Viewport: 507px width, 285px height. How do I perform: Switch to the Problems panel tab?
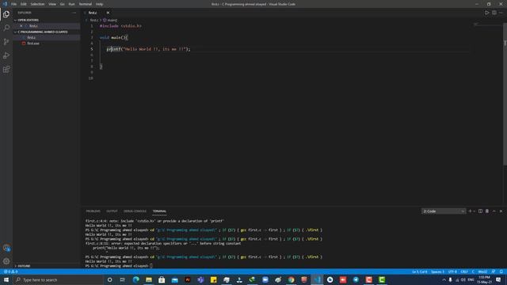[93, 211]
